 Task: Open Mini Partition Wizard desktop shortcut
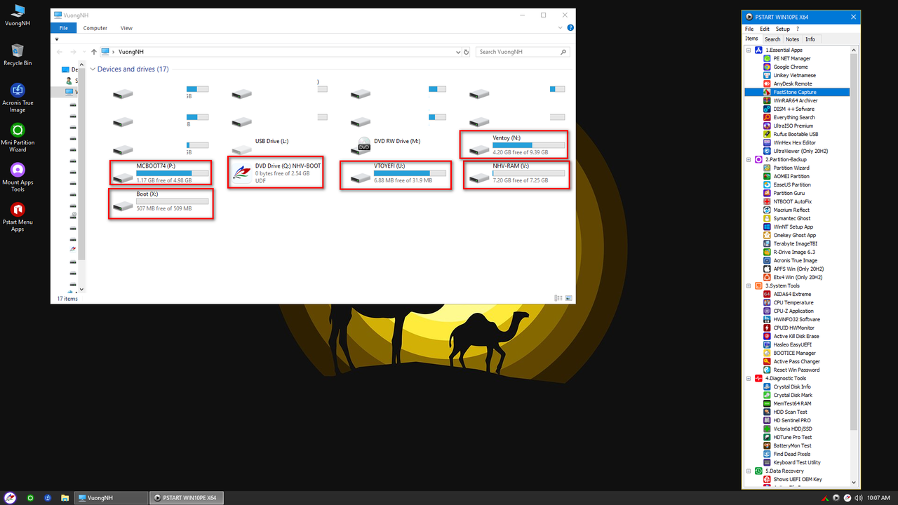pyautogui.click(x=18, y=137)
